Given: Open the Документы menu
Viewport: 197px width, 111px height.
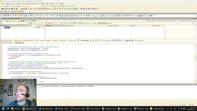Looking at the screenshot, I should [32, 4].
